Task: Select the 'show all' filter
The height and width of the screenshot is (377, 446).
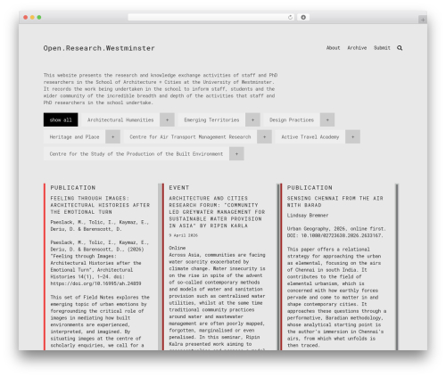Action: [x=61, y=119]
